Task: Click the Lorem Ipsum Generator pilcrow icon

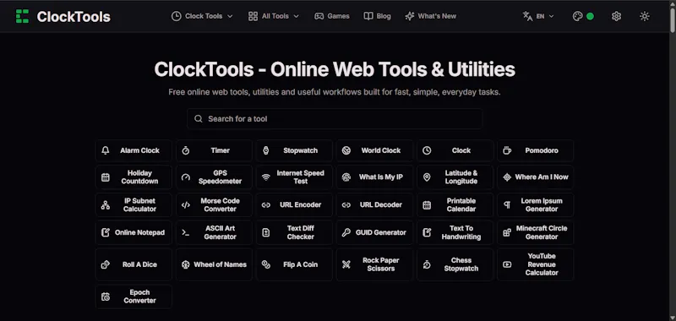Action: coord(507,205)
